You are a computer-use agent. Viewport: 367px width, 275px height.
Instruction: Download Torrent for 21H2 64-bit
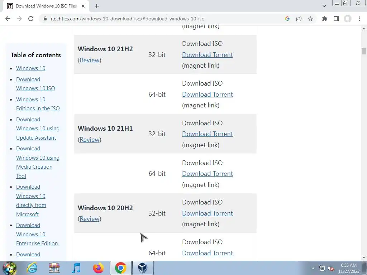208,95
